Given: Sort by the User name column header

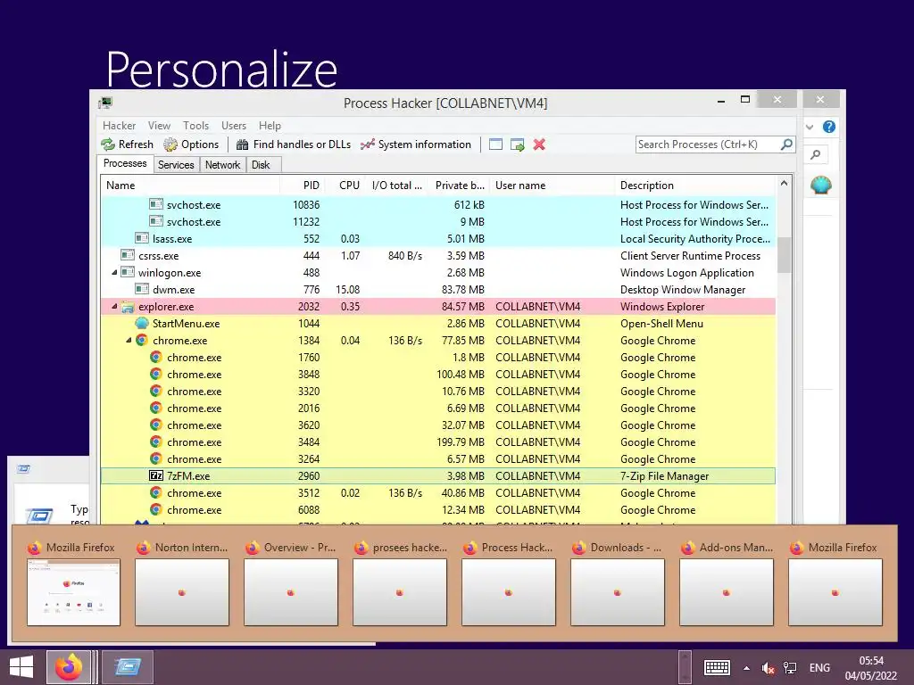Looking at the screenshot, I should click(552, 186).
